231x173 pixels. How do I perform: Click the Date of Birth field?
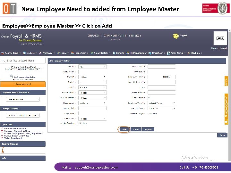92,108
